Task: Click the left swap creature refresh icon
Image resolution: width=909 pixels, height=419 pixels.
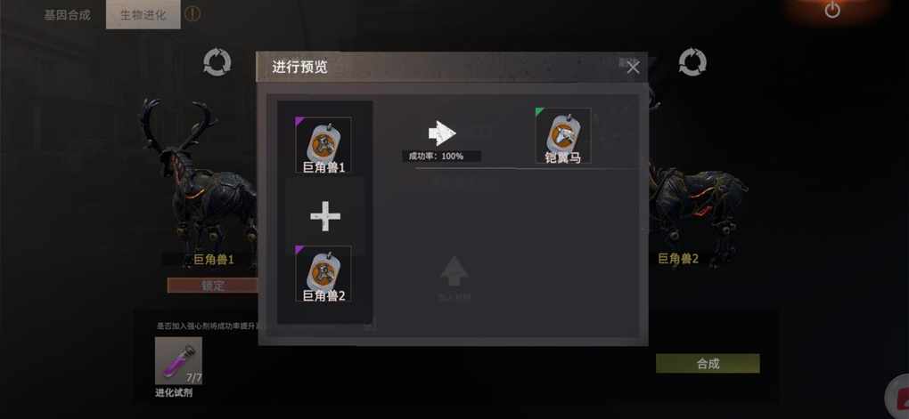Action: coord(217,62)
